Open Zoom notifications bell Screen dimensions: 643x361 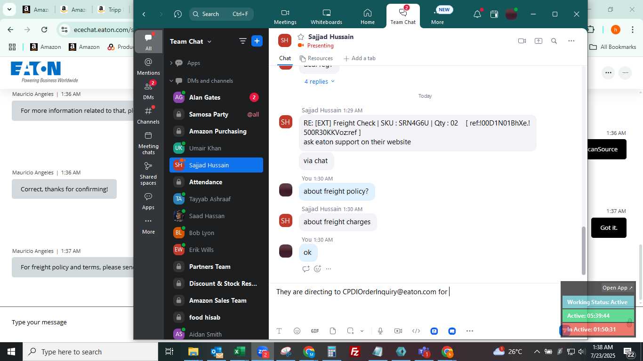coord(477,14)
